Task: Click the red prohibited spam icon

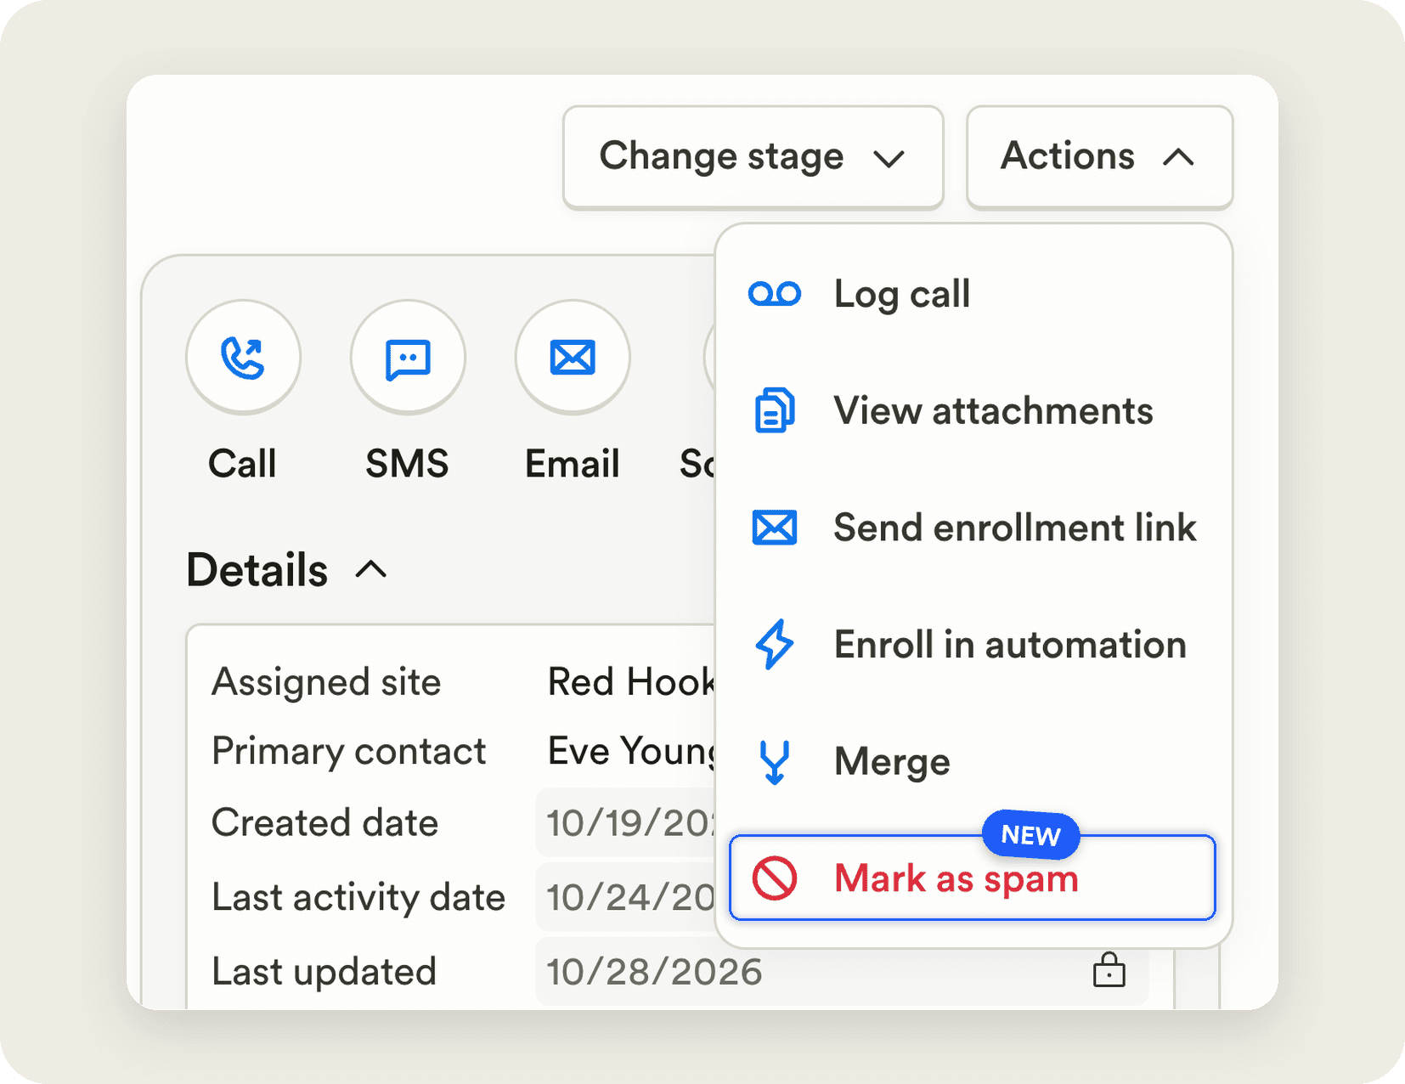Action: point(774,878)
